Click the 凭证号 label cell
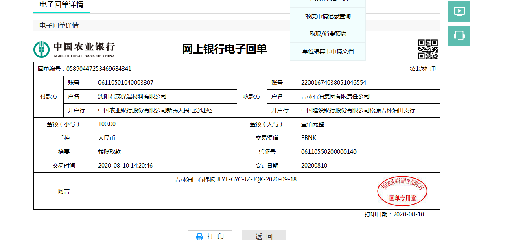Image resolution: width=514 pixels, height=240 pixels. click(267, 152)
